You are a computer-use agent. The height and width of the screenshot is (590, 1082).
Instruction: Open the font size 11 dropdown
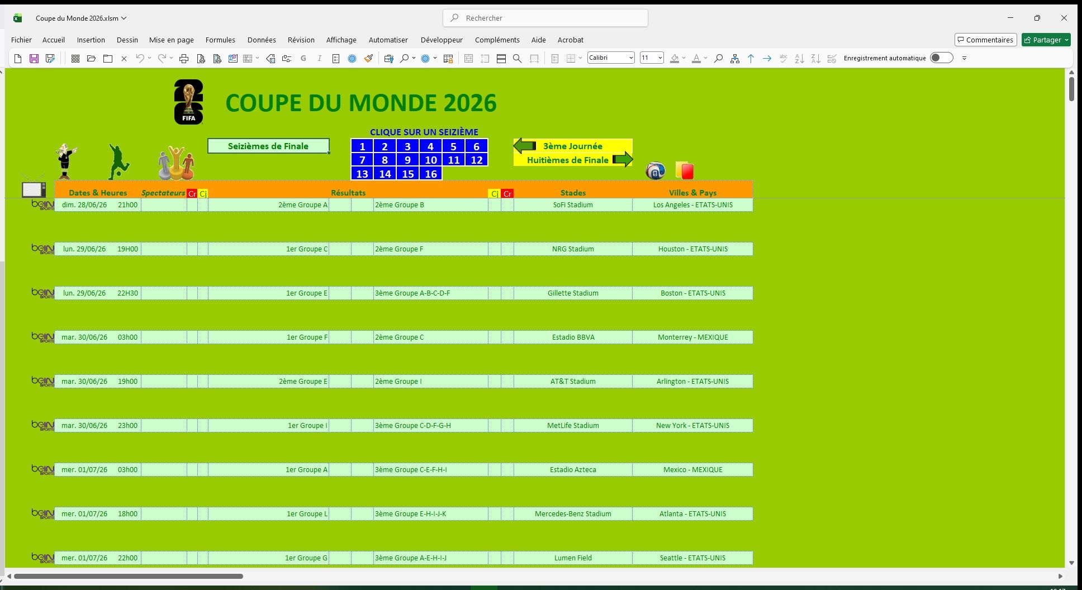coord(660,58)
